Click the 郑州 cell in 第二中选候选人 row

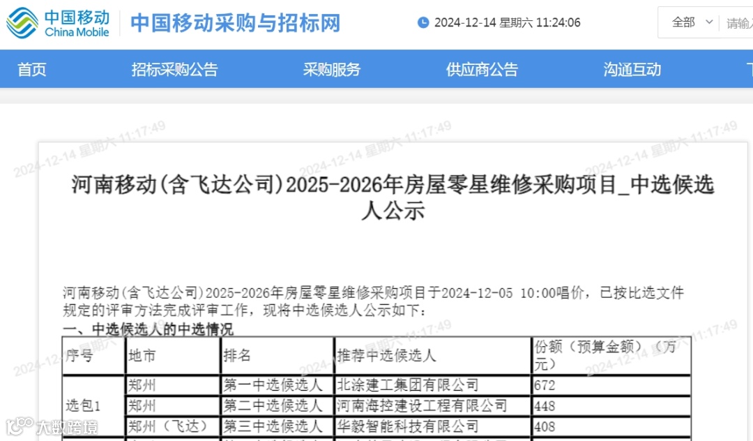(x=173, y=406)
